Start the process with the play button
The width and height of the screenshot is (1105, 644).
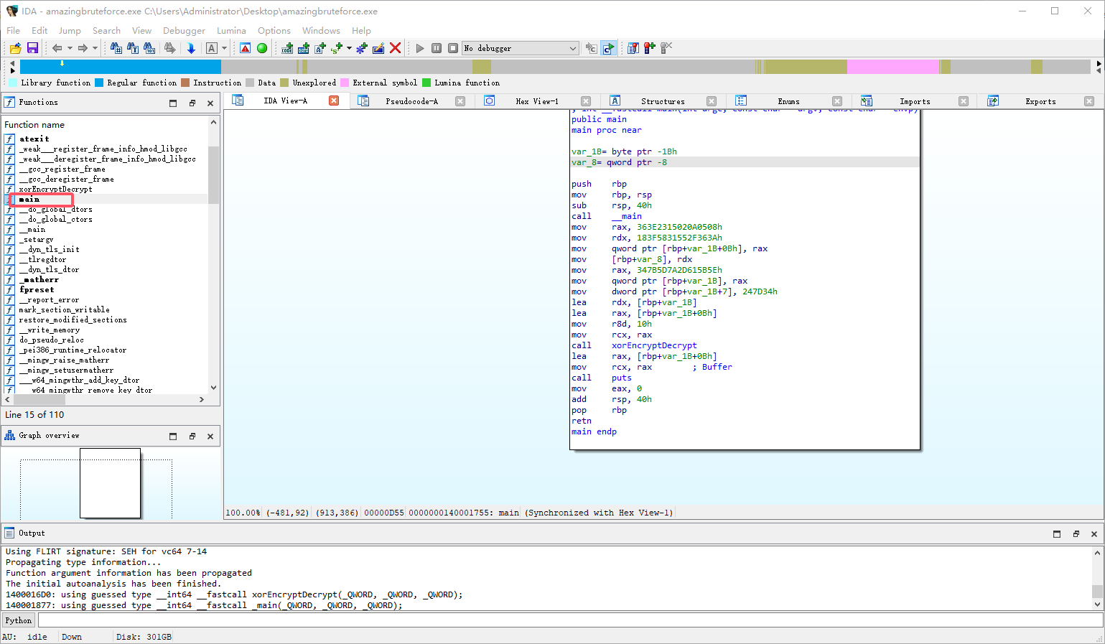pyautogui.click(x=420, y=48)
